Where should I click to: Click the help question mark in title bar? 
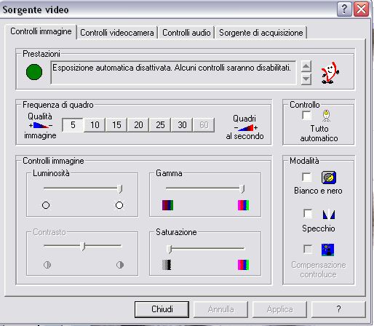(x=344, y=9)
